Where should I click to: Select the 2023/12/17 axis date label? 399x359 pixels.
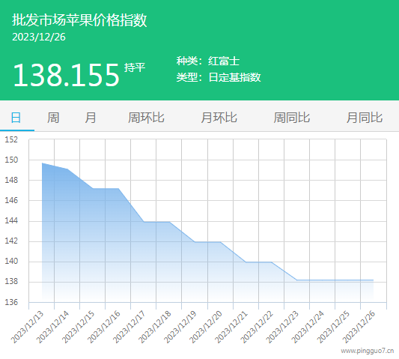(x=129, y=328)
